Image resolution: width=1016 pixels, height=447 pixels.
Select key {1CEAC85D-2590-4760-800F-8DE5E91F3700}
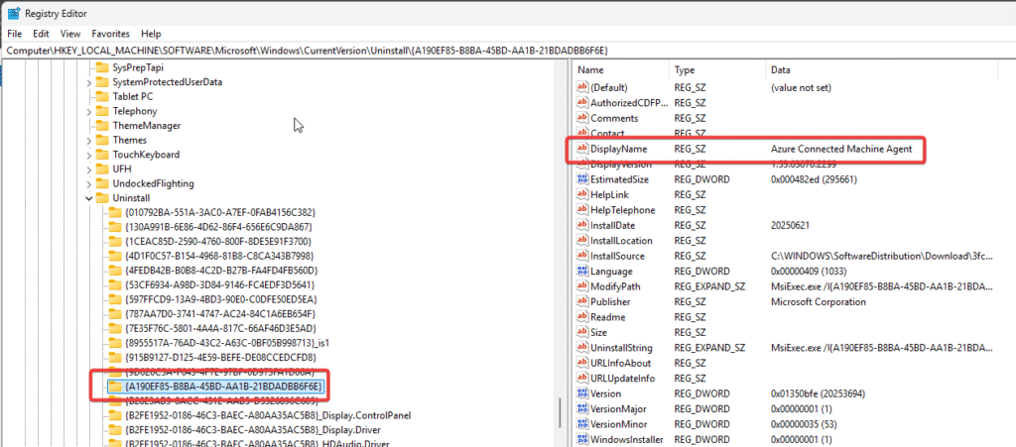pos(219,241)
